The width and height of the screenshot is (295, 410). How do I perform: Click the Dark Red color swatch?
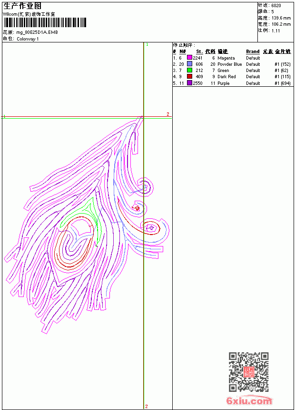[x=189, y=76]
